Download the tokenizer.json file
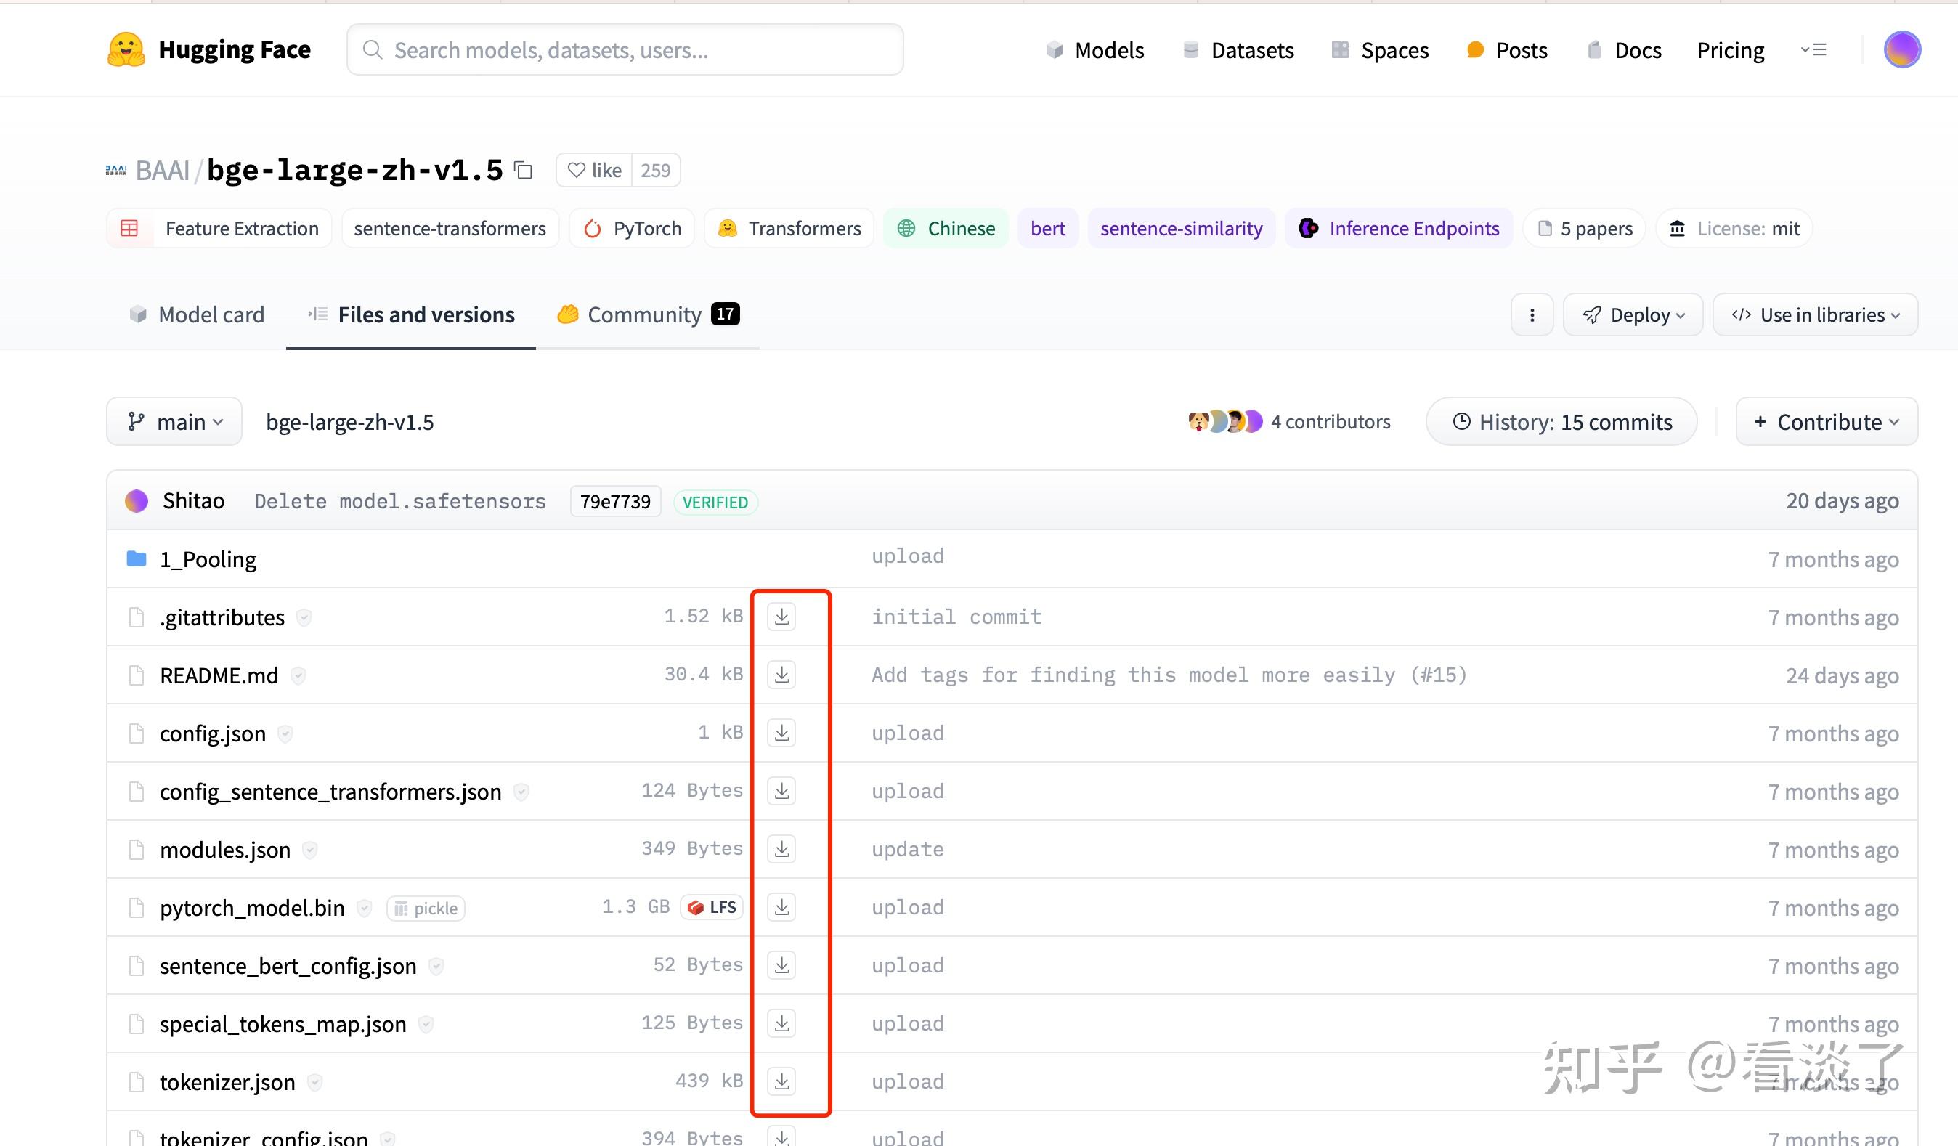The height and width of the screenshot is (1146, 1958). (x=781, y=1081)
